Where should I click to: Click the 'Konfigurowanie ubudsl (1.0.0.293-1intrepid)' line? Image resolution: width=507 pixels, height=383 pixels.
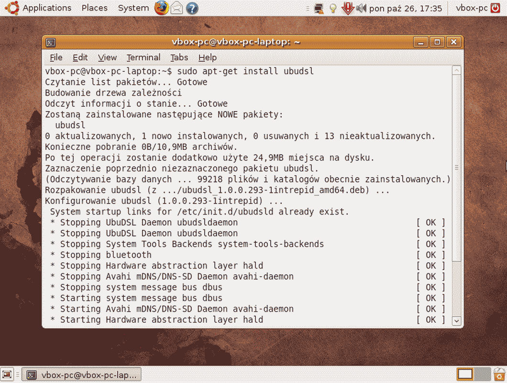point(164,201)
